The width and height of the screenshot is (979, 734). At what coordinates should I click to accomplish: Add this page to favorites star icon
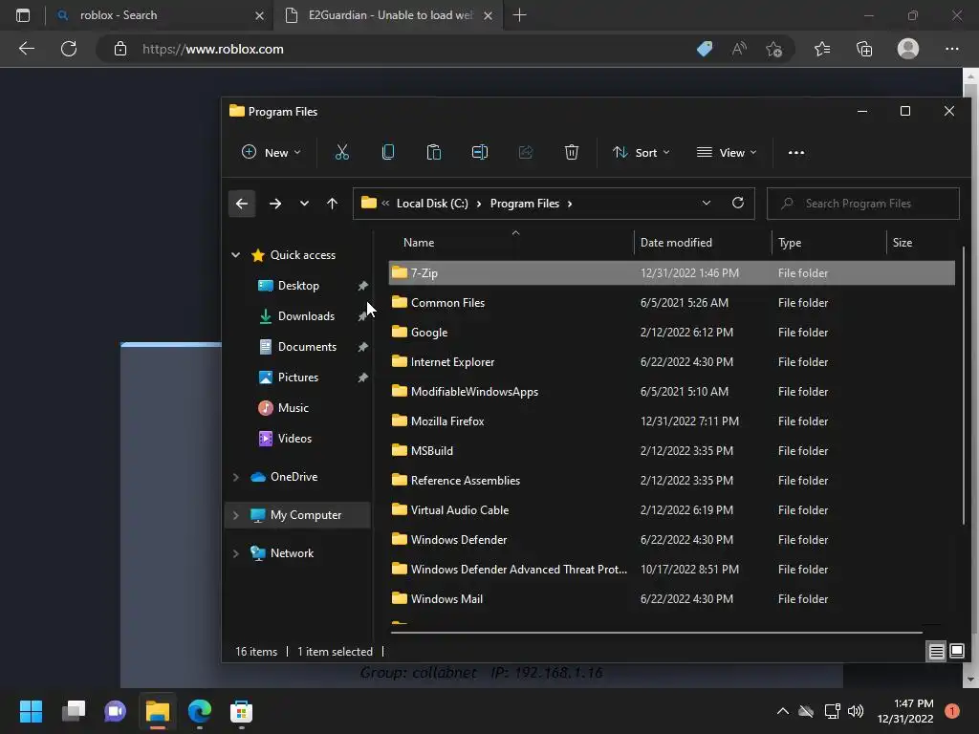774,49
